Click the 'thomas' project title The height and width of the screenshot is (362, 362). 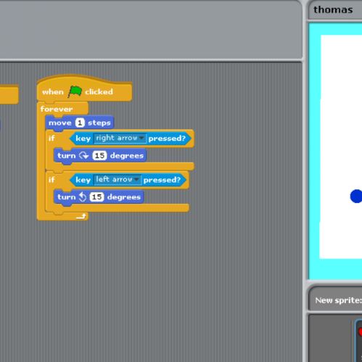pos(333,10)
